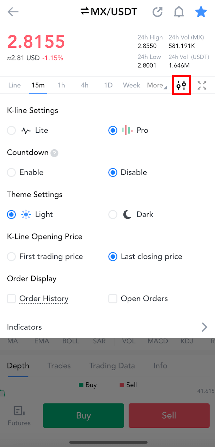This screenshot has width=215, height=447.
Task: Open Futures trading icon
Action: click(19, 415)
